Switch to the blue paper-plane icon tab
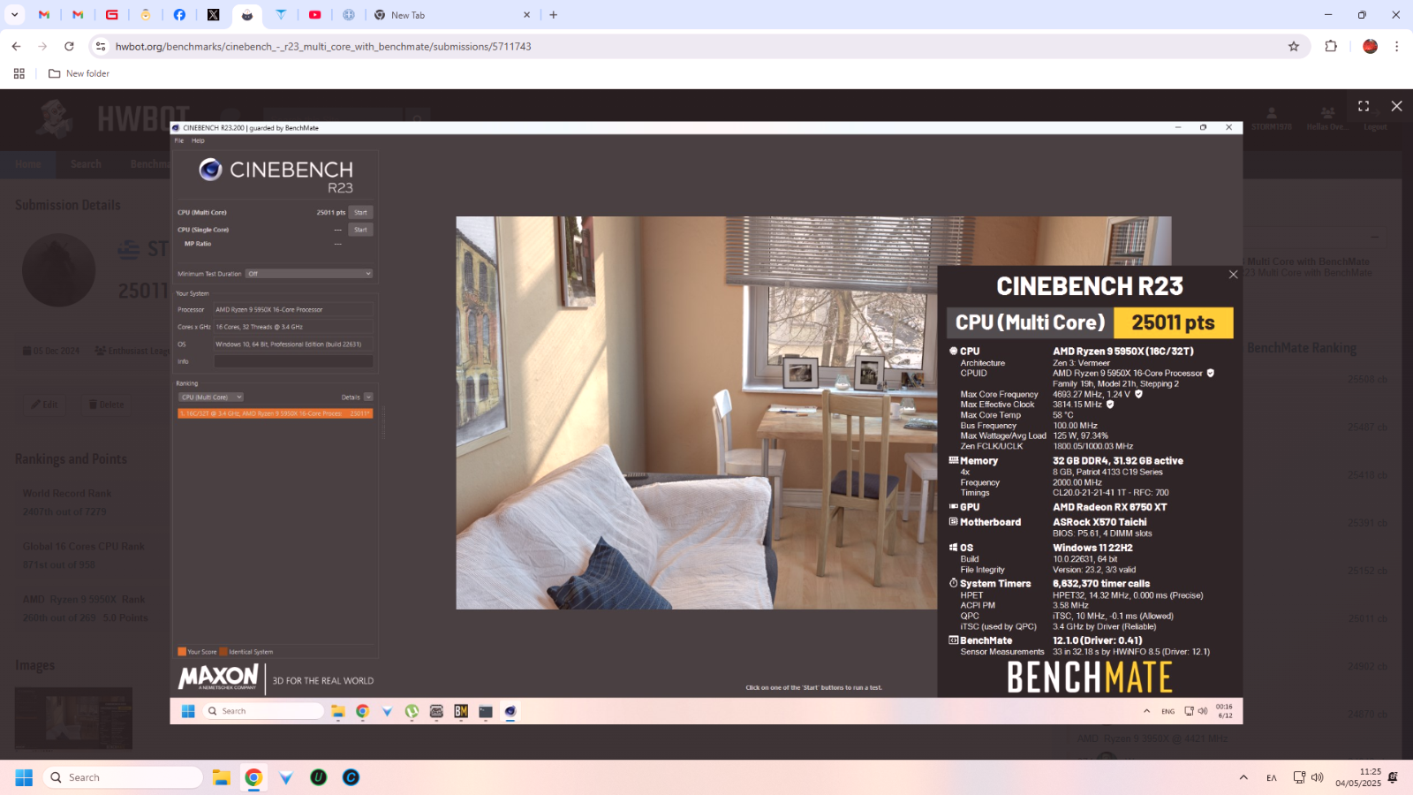 [281, 15]
